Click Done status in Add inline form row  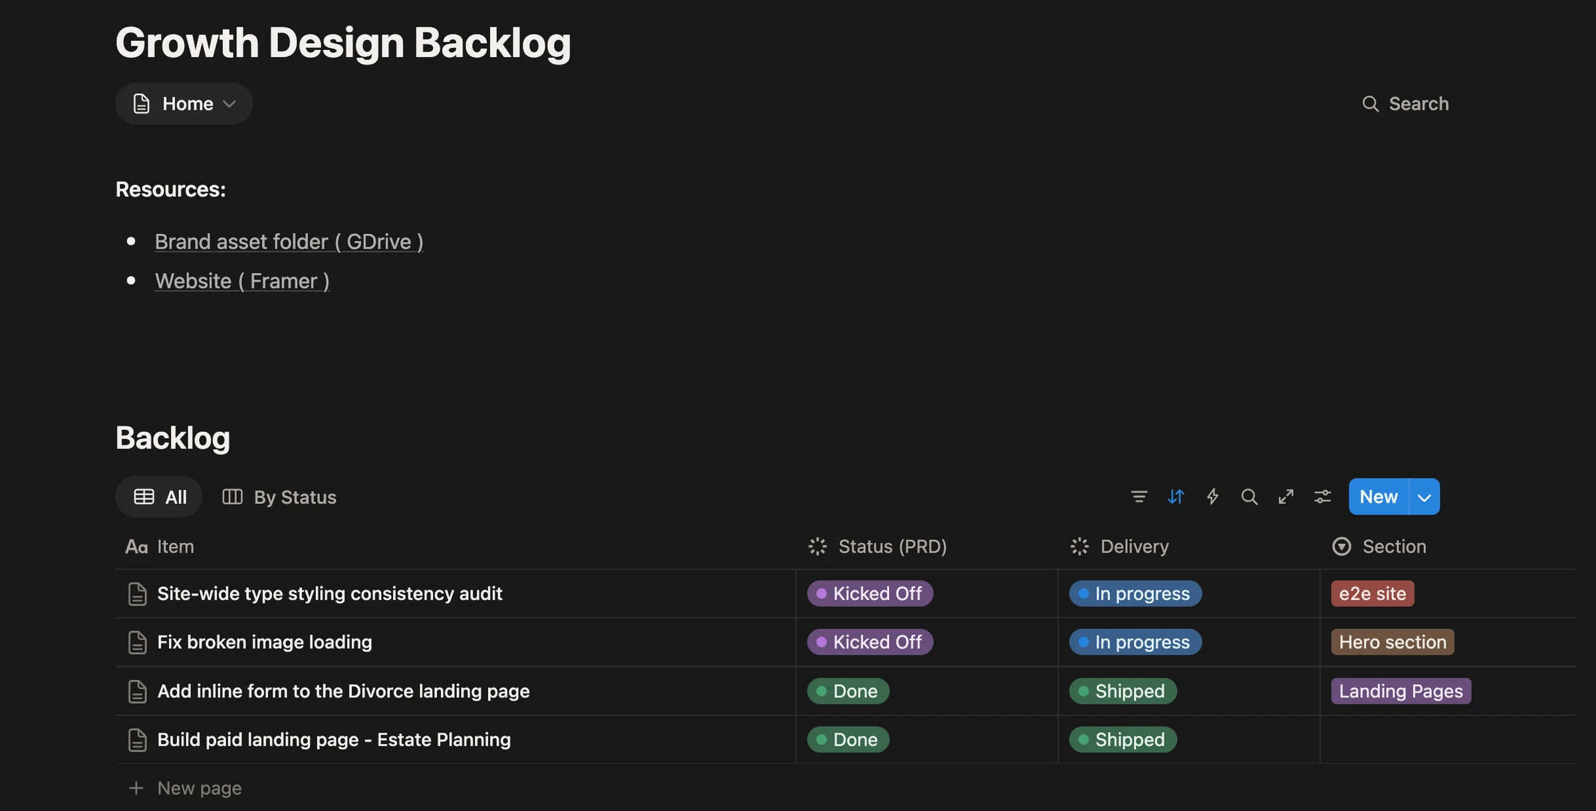click(x=849, y=691)
